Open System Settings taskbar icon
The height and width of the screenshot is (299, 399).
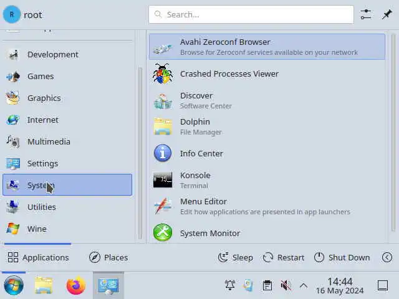click(x=108, y=285)
